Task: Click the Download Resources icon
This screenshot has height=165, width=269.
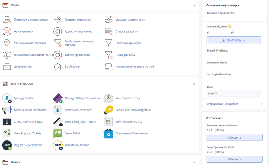Action: coord(58,110)
